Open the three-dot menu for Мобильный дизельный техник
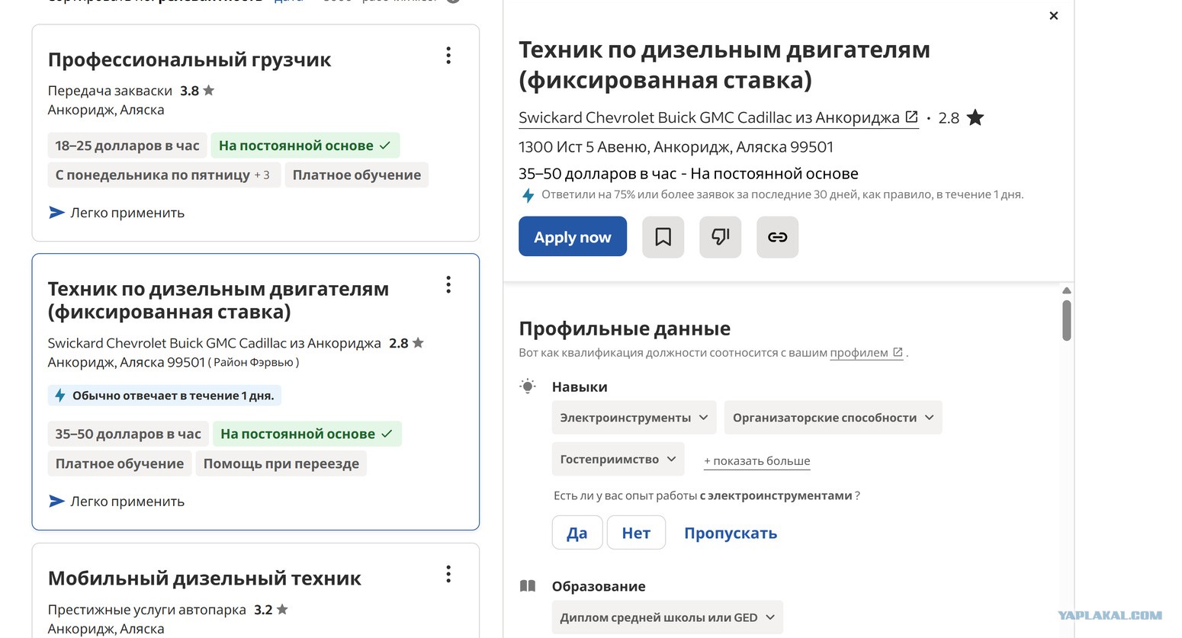Viewport: 1182px width, 638px height. tap(448, 574)
